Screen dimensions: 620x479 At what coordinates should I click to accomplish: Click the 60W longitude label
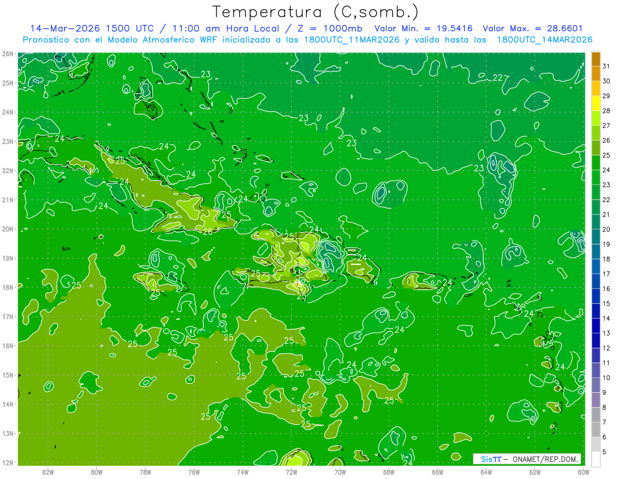583,472
